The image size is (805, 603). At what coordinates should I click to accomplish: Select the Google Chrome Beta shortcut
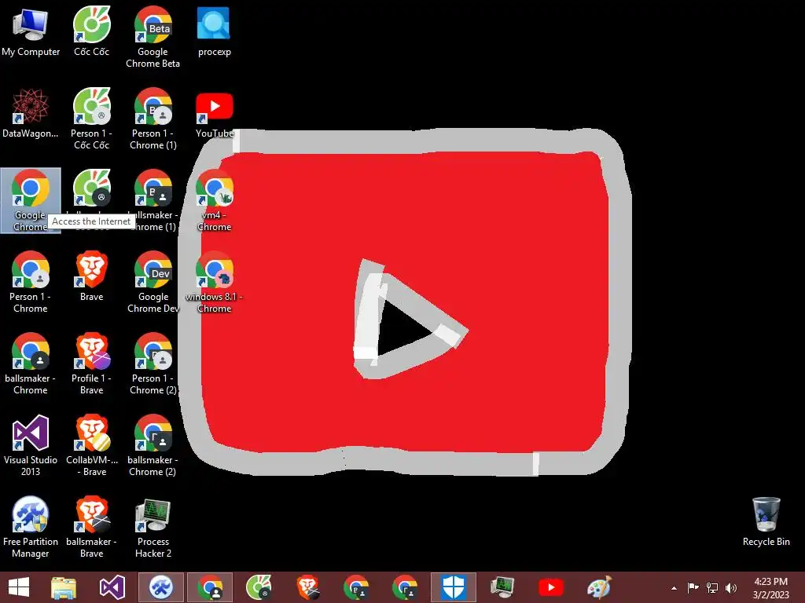(153, 37)
